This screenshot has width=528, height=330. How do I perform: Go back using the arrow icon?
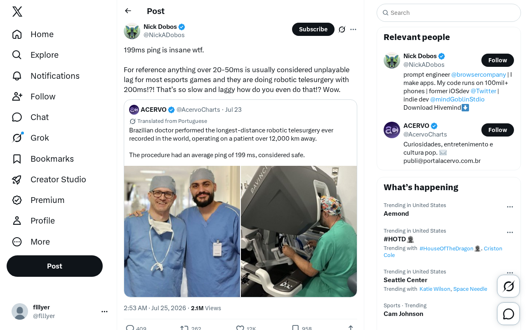[128, 11]
